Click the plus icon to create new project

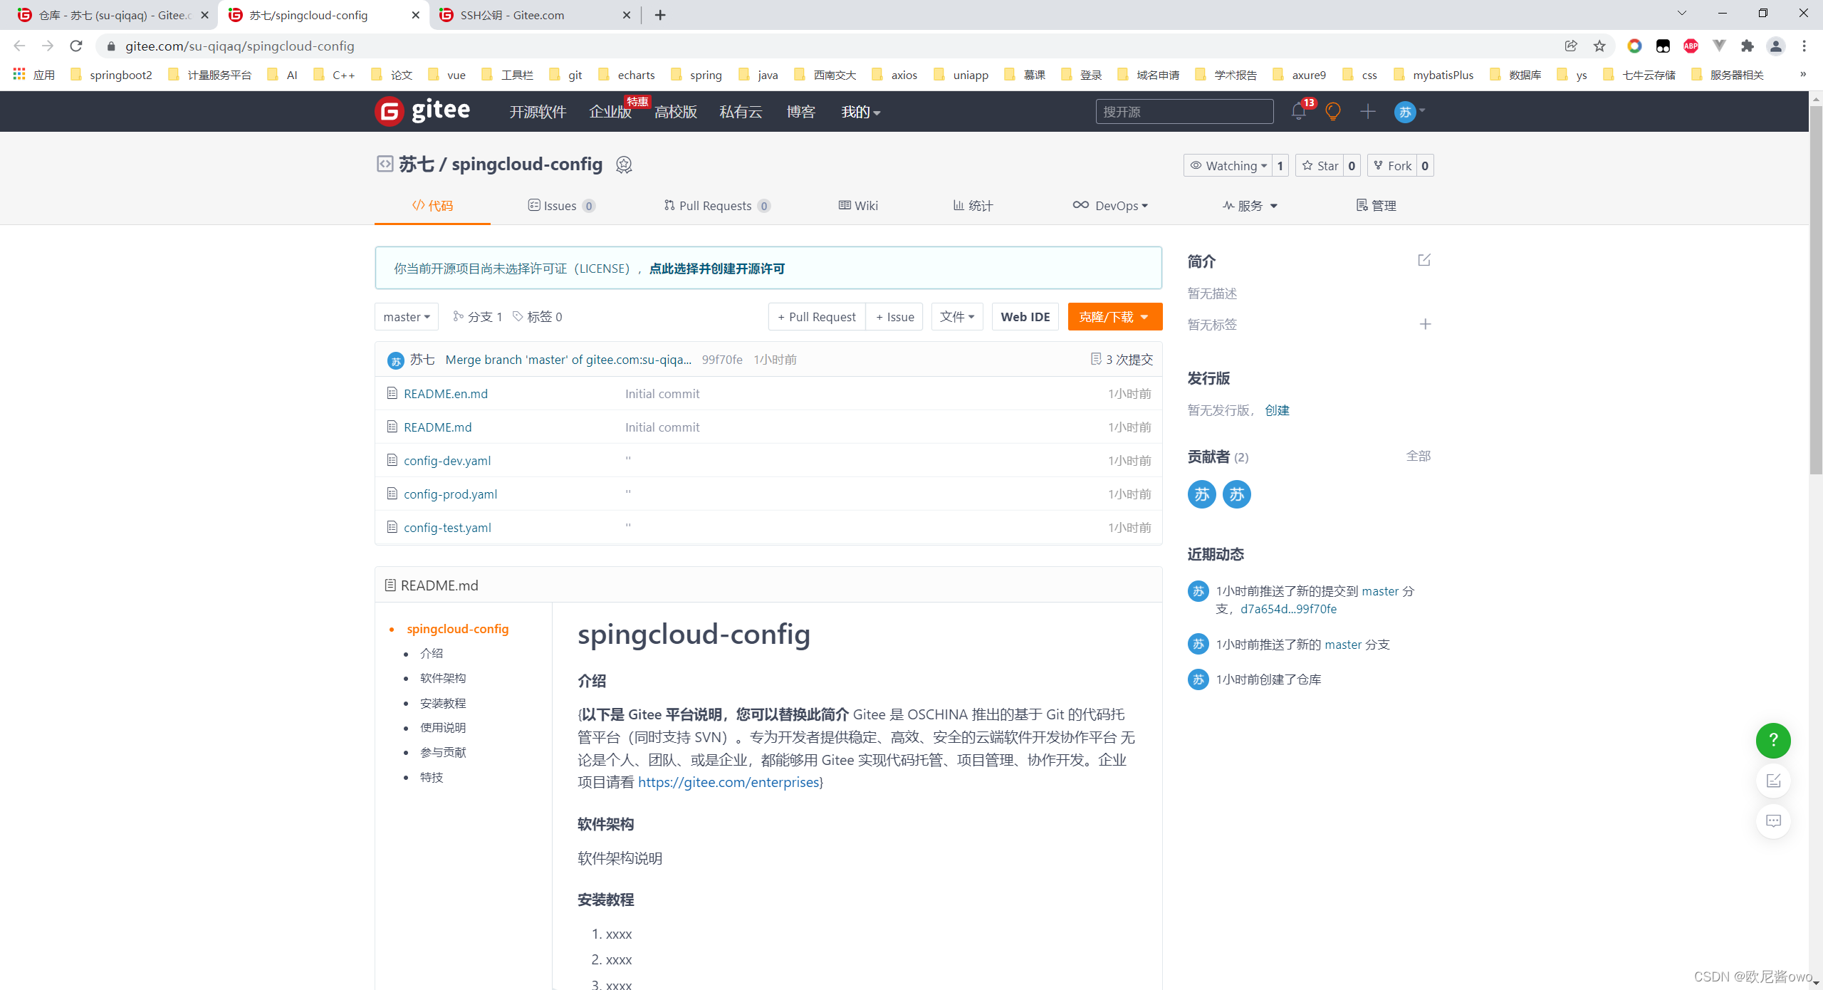[1367, 112]
